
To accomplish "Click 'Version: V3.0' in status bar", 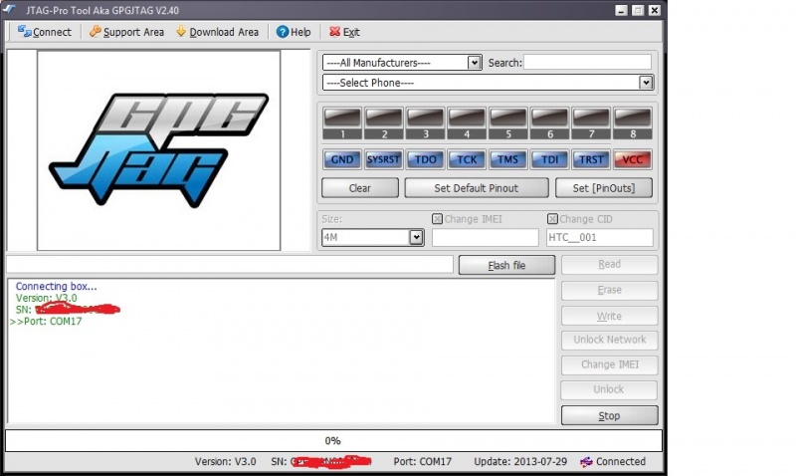I will coord(226,462).
